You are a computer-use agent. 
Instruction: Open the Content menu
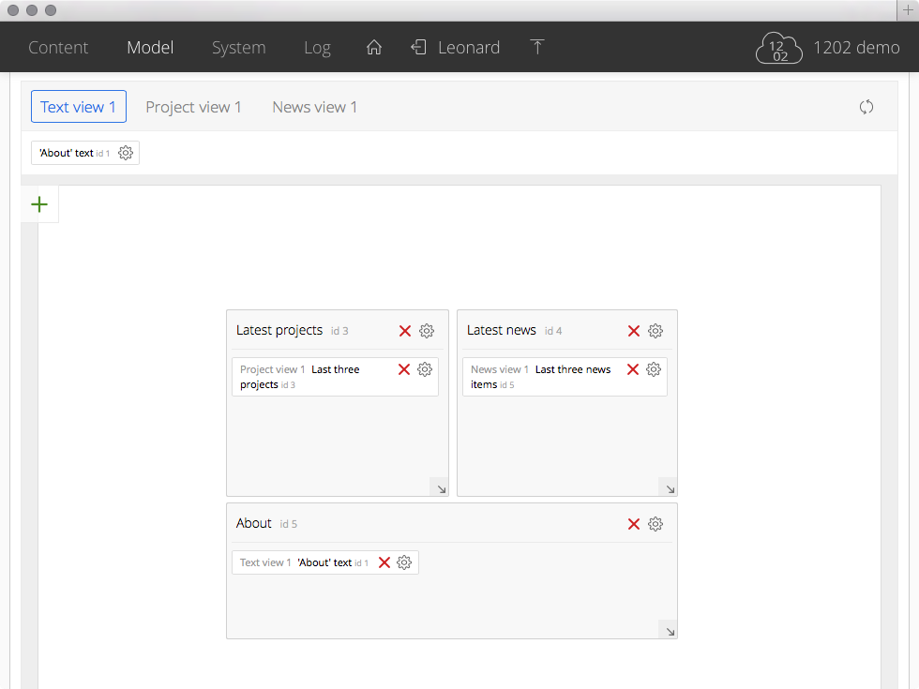tap(58, 48)
